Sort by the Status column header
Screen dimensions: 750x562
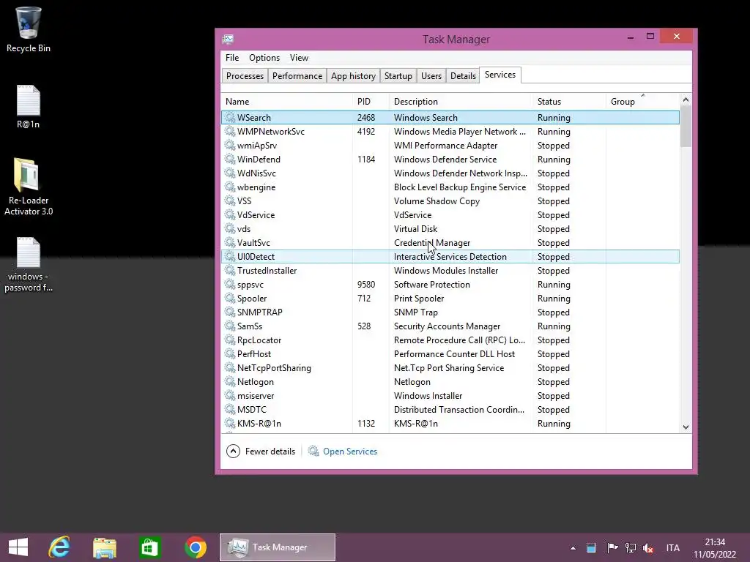[x=569, y=102]
